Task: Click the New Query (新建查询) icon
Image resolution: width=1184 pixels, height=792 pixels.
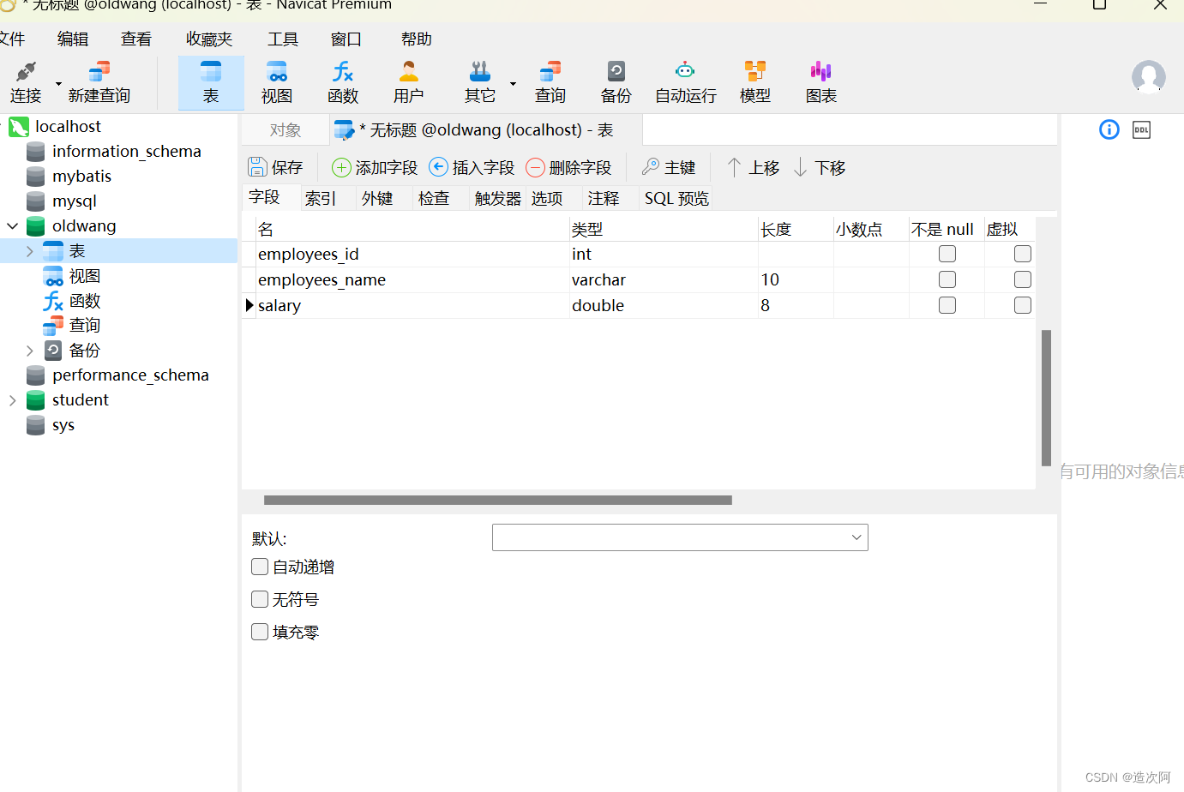Action: pyautogui.click(x=99, y=82)
